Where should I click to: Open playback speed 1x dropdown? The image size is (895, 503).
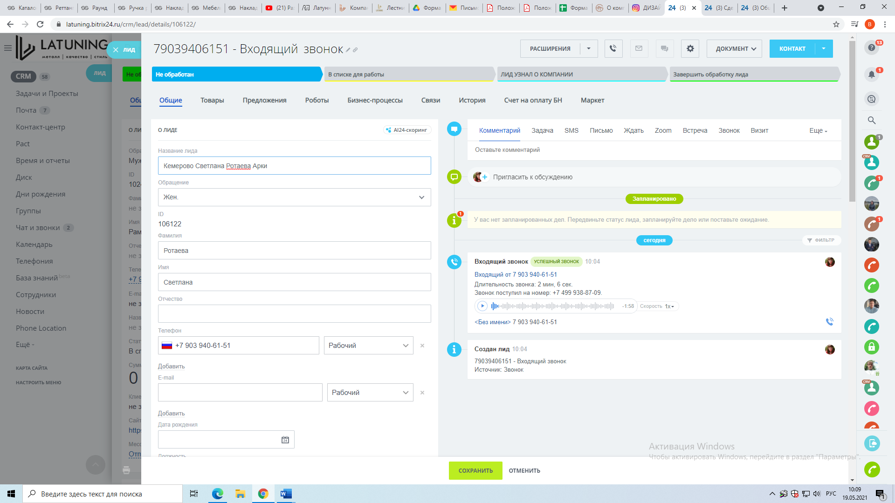[669, 306]
